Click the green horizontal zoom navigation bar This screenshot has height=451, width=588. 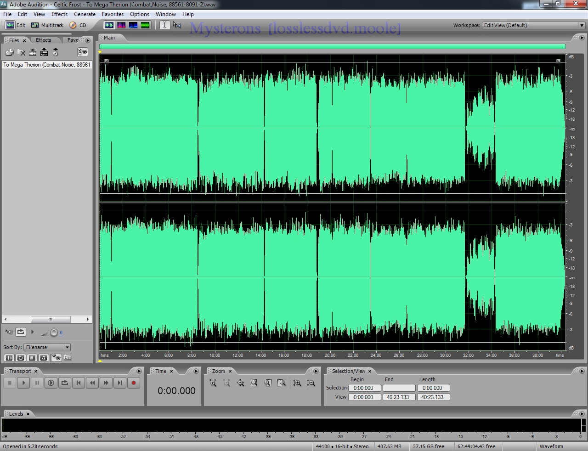333,46
